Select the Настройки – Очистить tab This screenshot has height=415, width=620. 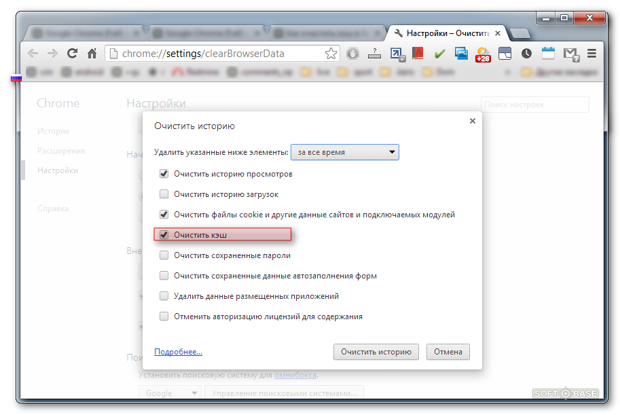click(448, 33)
